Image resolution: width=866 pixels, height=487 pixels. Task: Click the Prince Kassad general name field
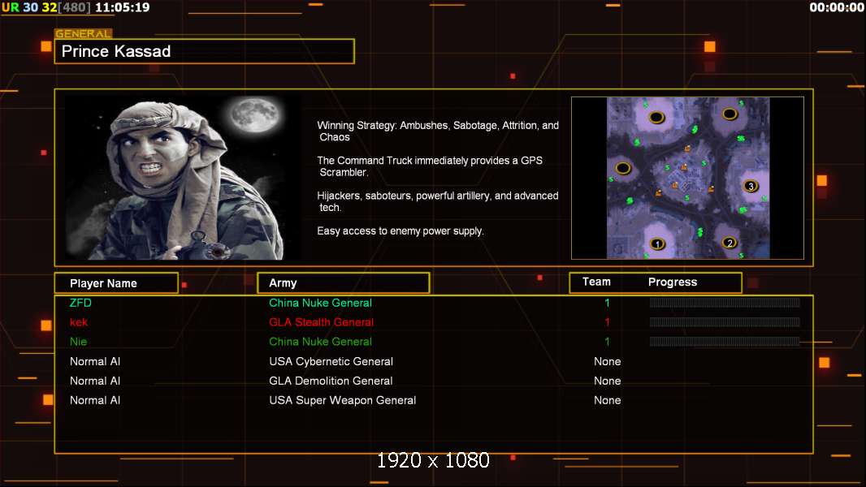tap(205, 51)
